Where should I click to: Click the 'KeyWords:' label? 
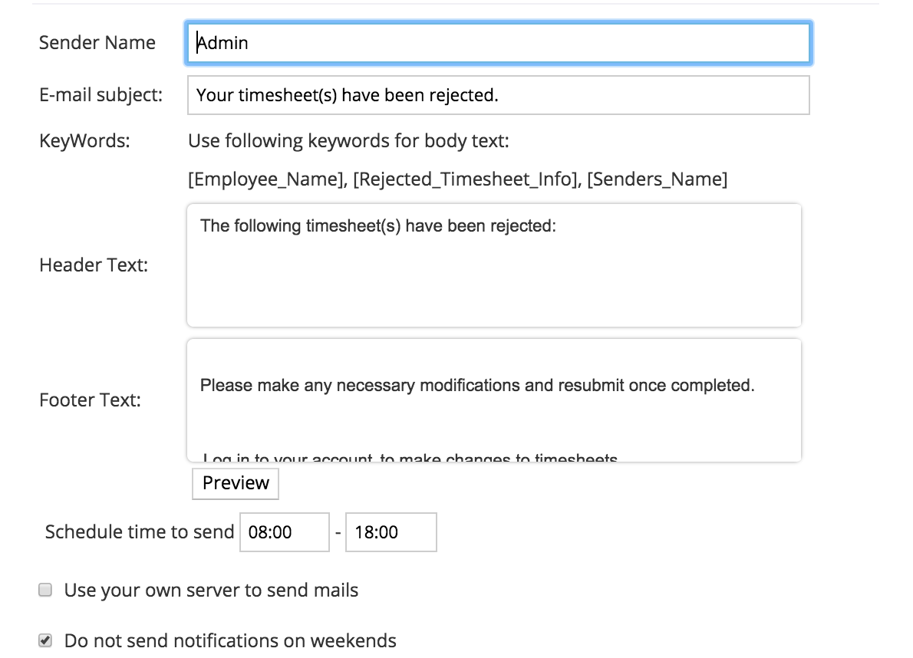[x=84, y=141]
